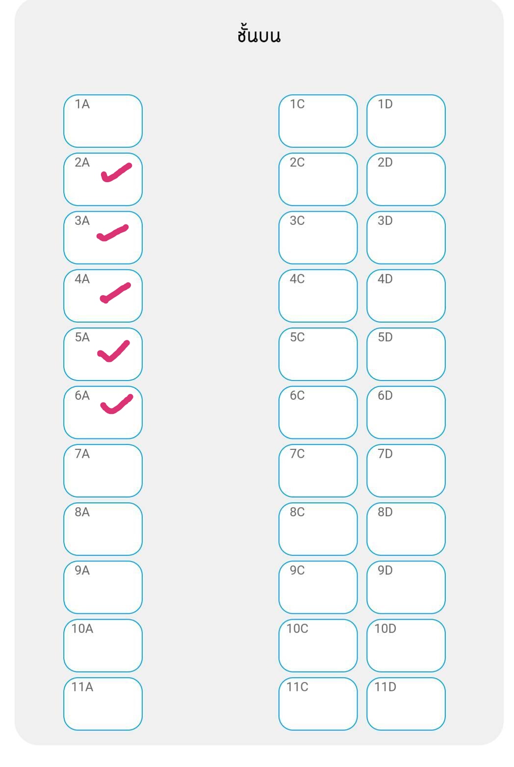
Task: Select seat 8A
Action: (103, 529)
